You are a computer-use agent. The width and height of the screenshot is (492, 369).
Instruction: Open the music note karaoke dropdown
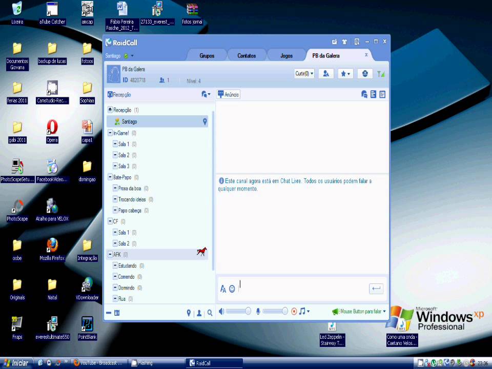pos(304,311)
